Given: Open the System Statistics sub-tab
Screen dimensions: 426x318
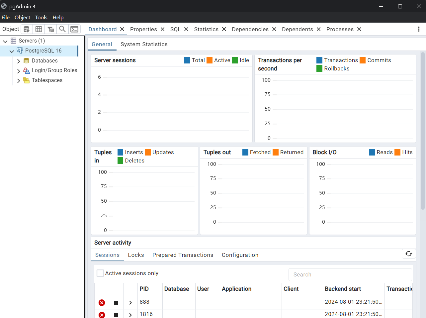Looking at the screenshot, I should [144, 44].
